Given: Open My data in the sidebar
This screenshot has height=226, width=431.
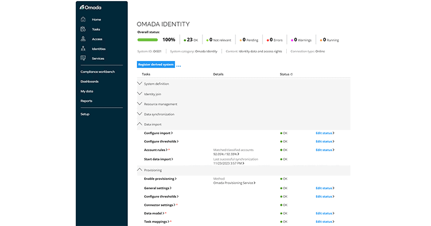Looking at the screenshot, I should (87, 91).
